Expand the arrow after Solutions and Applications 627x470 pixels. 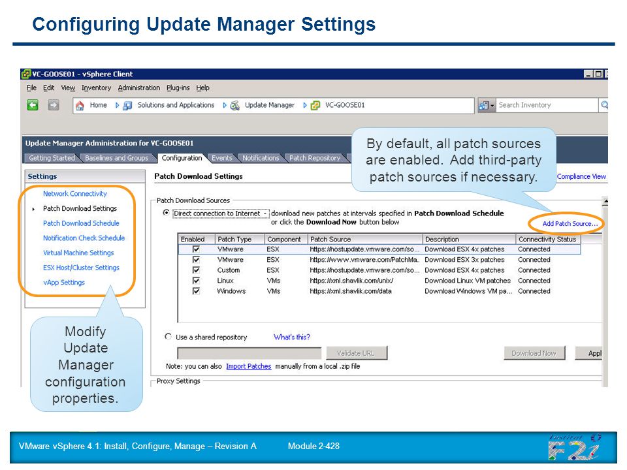[224, 106]
